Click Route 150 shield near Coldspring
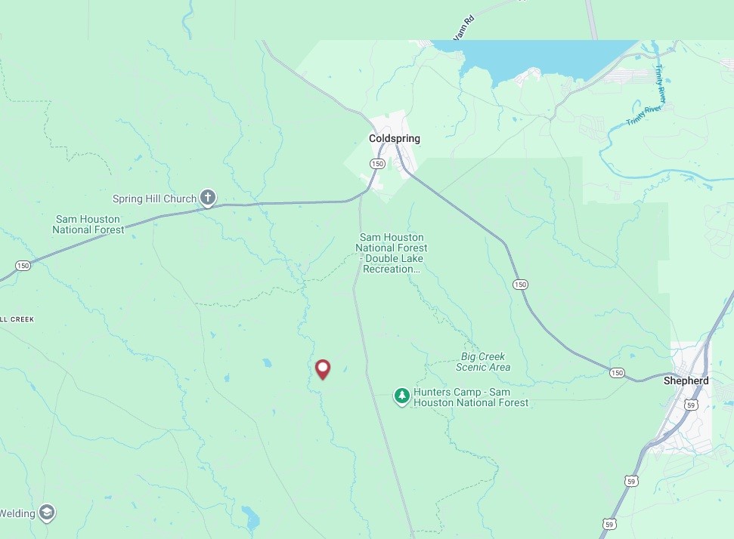734x539 pixels. pyautogui.click(x=377, y=164)
